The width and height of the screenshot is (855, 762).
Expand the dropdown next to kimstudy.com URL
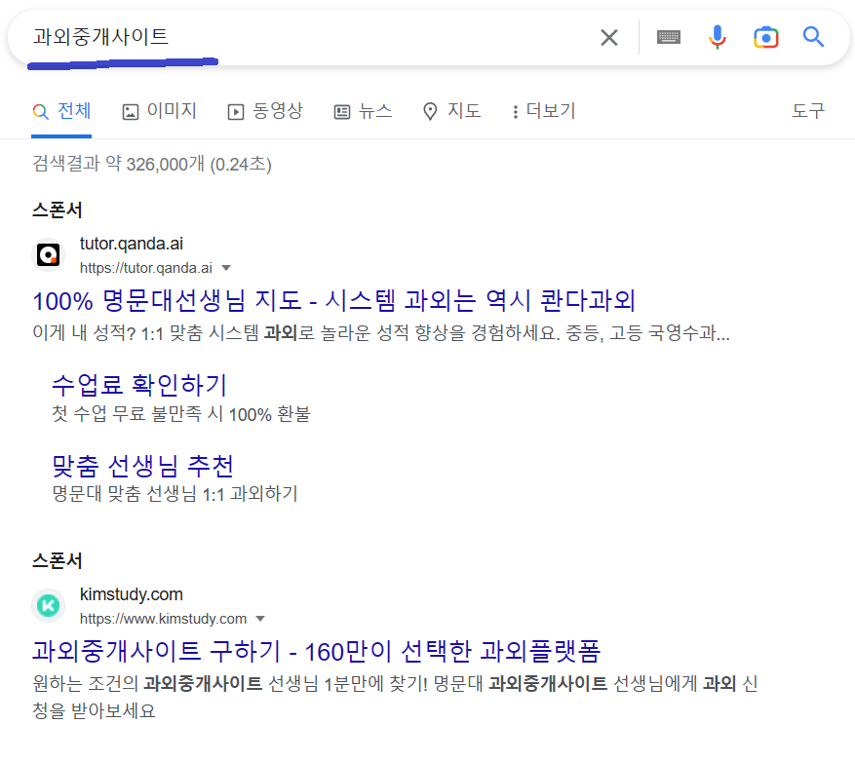click(261, 619)
